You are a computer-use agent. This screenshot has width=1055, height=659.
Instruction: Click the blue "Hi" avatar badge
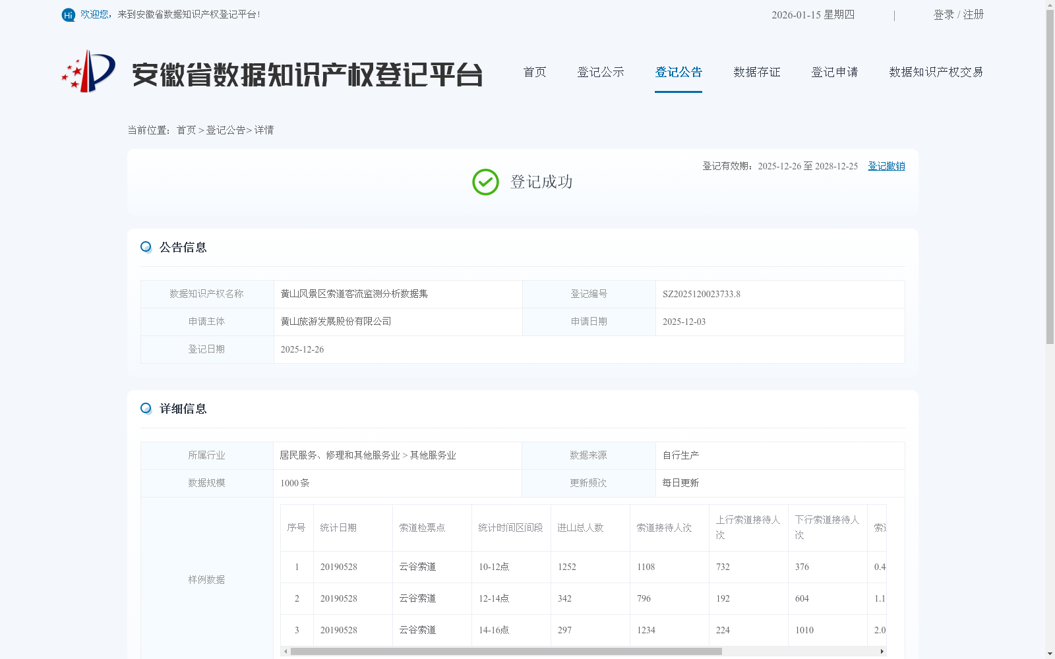click(68, 14)
